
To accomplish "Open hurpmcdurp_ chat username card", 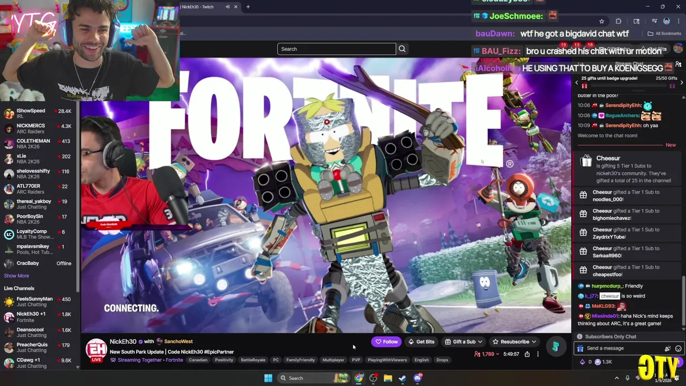I will [x=607, y=286].
